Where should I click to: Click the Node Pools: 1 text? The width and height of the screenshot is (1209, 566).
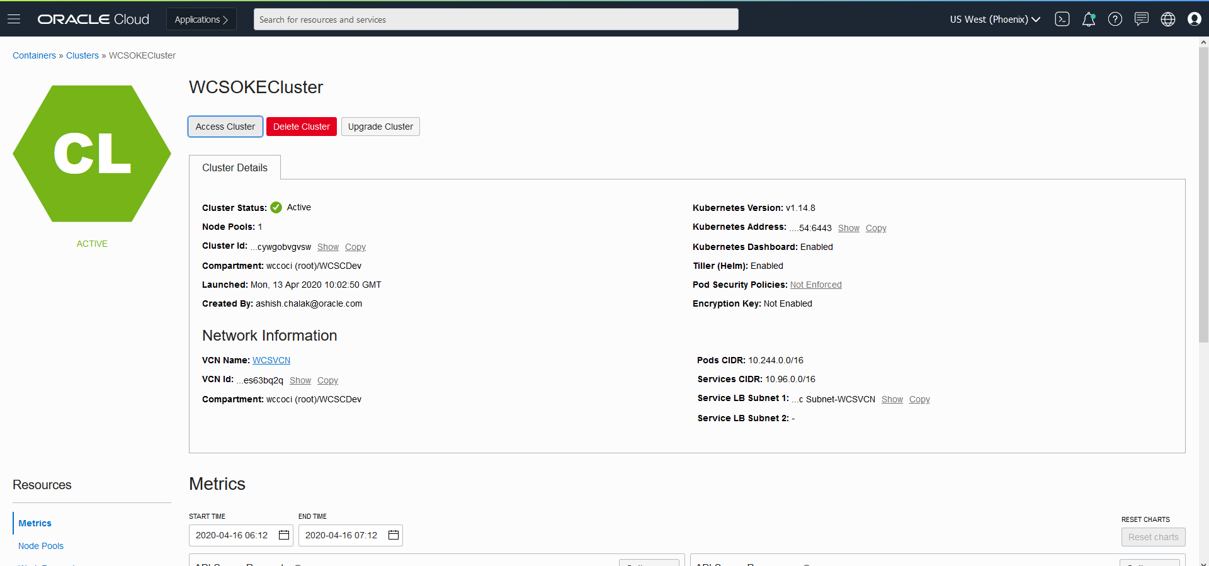[x=232, y=227]
